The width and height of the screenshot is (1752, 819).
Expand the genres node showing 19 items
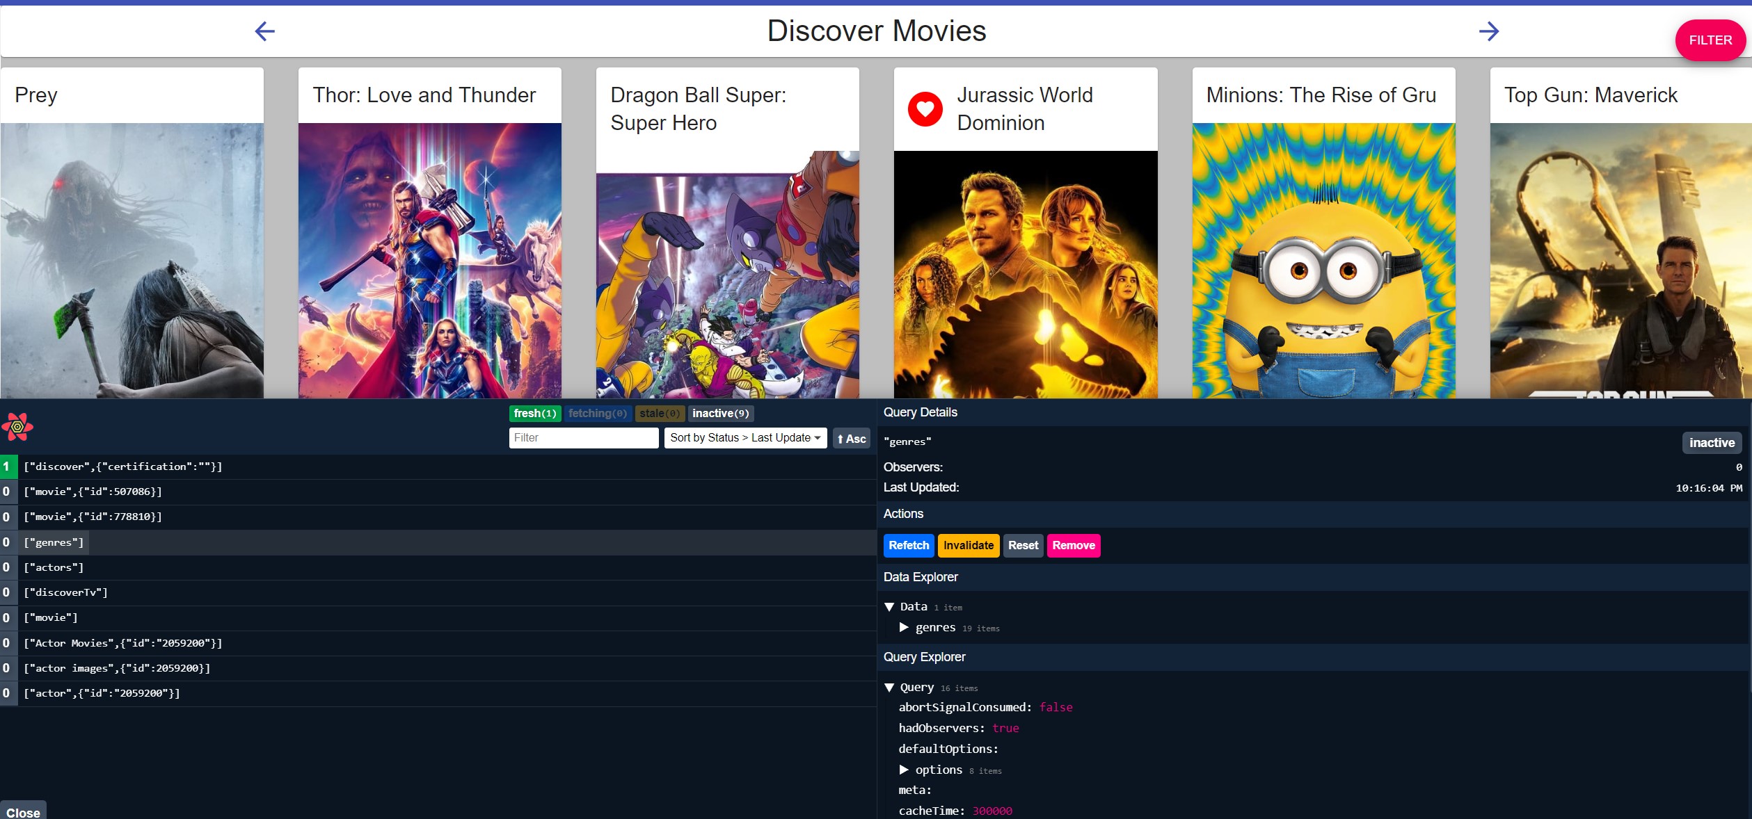coord(905,628)
